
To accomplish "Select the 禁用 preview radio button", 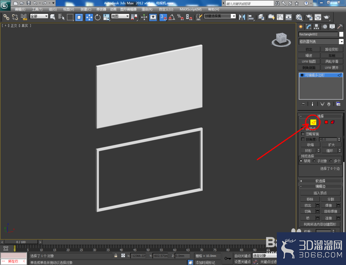I will pos(301,161).
